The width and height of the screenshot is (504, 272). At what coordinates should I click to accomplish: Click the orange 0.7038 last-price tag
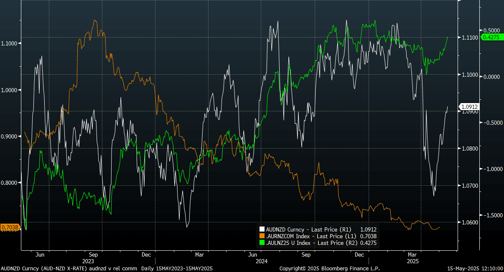[9, 227]
